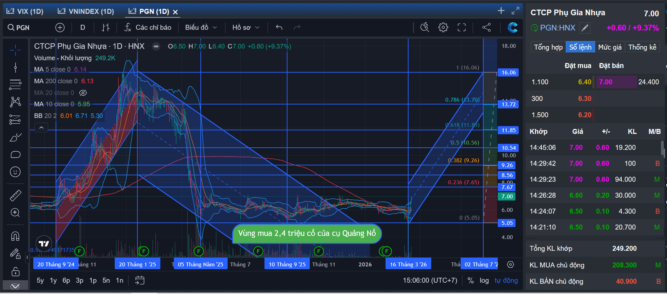The image size is (667, 294).
Task: Click the blue C logo icon
Action: 512,27
